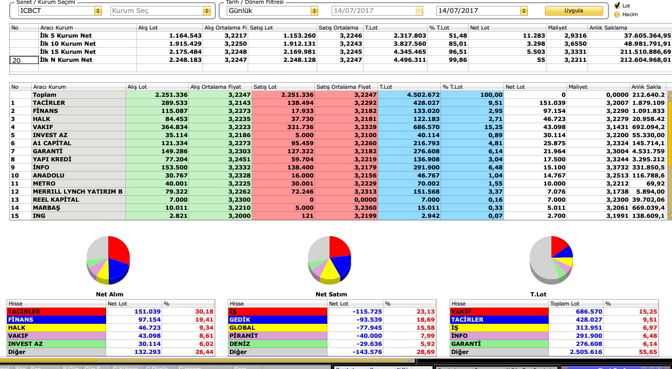
Task: Select the İlk 10 Kurum Net row
Action: click(340, 44)
